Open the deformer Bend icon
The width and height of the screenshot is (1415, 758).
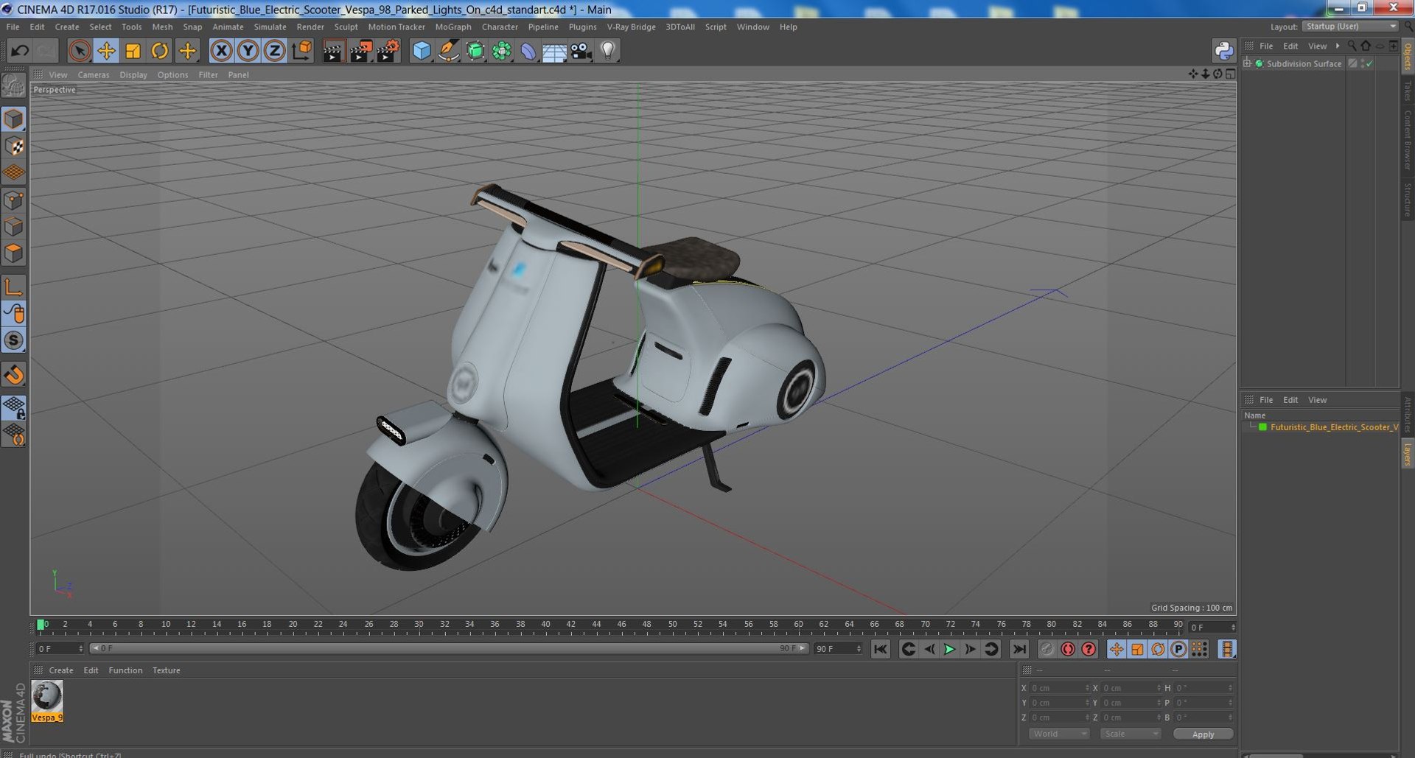pos(528,51)
